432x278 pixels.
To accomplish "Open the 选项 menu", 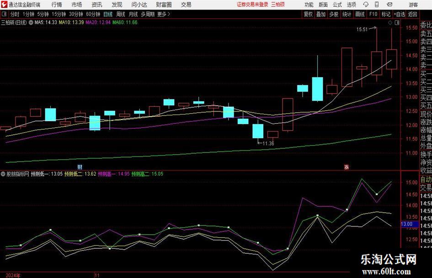I will pos(351,5).
